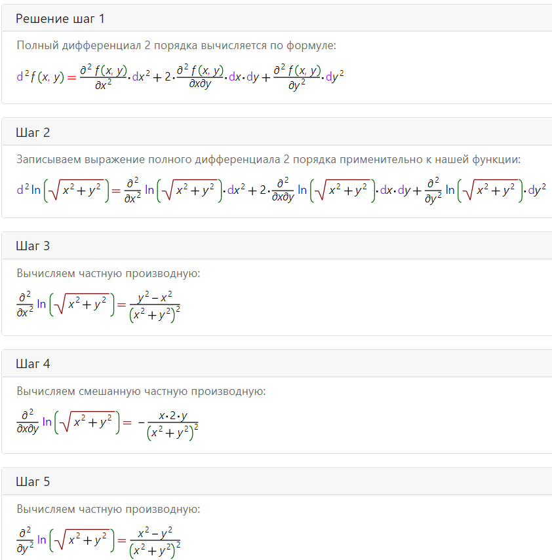
Task: Select the "Шаг 2" panel header
Action: coord(277,132)
